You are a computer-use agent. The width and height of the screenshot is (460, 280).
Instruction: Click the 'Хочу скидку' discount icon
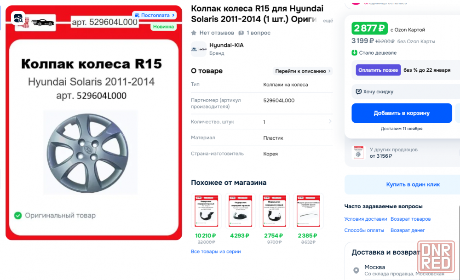(x=359, y=91)
